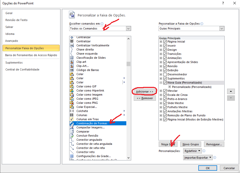Click the Novo Grupo button
The height and width of the screenshot is (173, 240).
coord(191,144)
